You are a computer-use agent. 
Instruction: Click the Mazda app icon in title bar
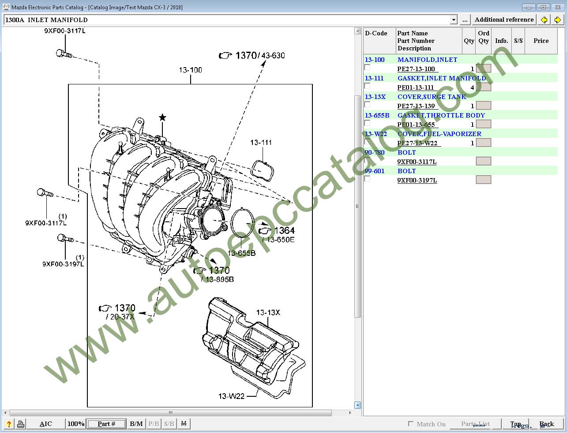point(6,7)
